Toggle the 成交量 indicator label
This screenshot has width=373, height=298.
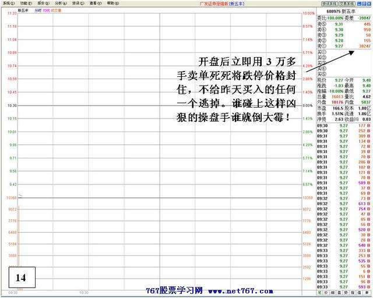[57, 10]
